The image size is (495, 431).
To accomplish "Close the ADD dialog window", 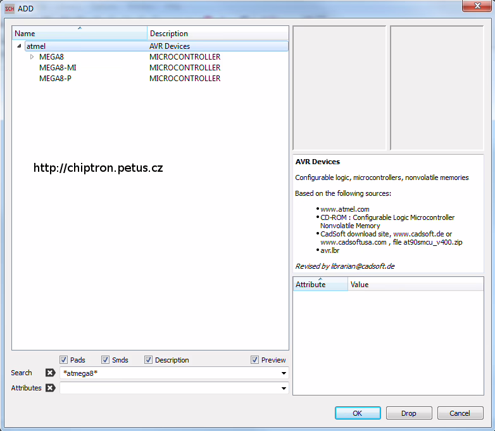I will [x=478, y=6].
